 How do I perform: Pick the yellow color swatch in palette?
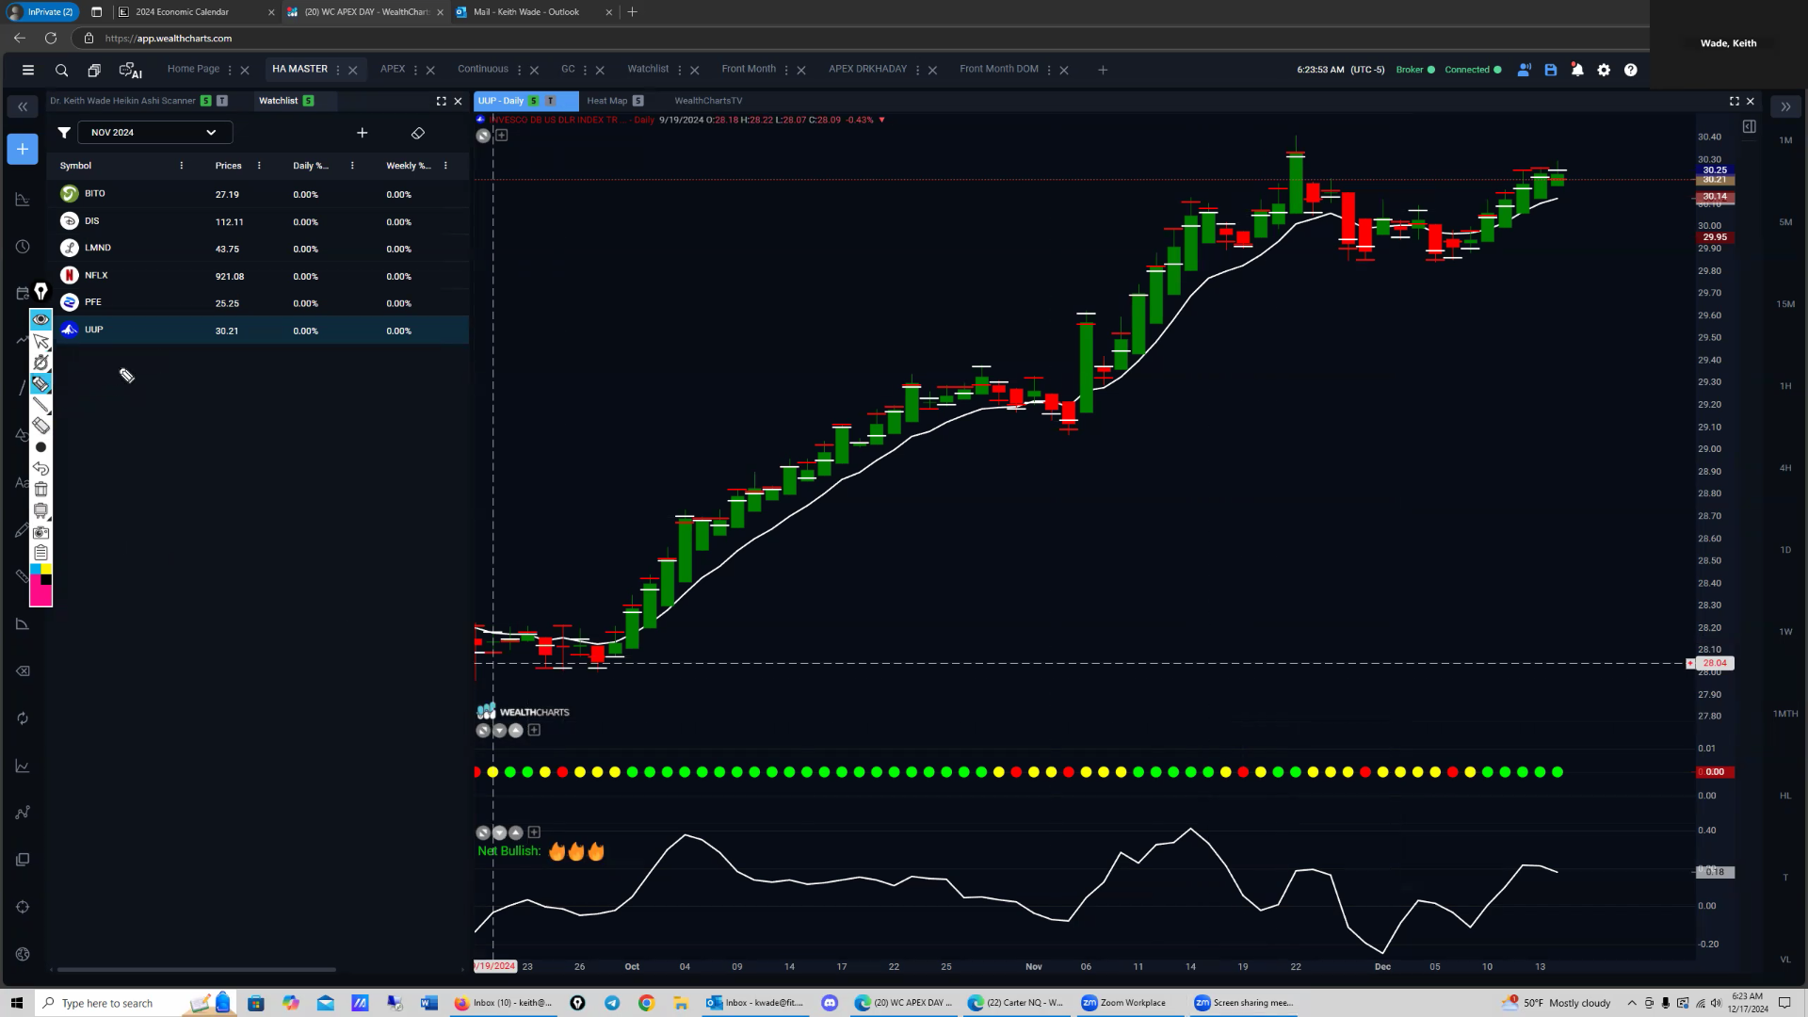coord(47,569)
